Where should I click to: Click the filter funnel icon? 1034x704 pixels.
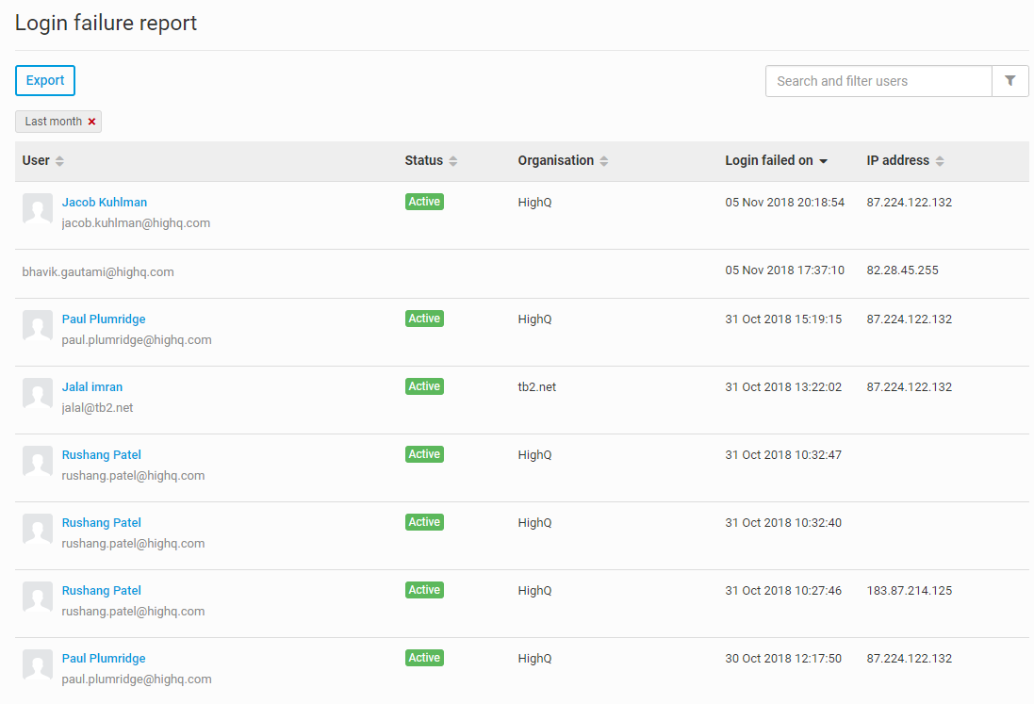(1009, 81)
